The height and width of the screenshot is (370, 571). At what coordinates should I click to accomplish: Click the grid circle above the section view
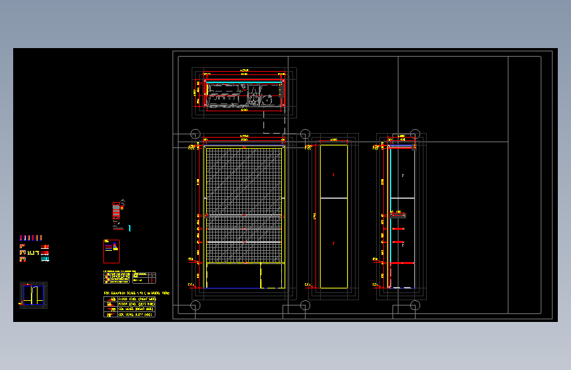click(415, 134)
